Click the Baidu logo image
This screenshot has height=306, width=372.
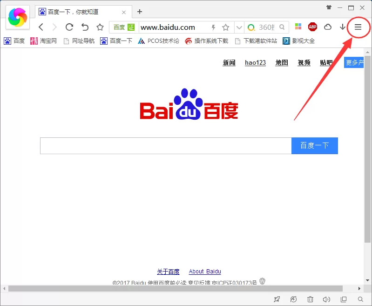pos(189,104)
